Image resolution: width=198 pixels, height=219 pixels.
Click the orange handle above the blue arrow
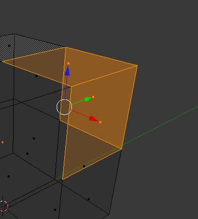[x=68, y=63]
